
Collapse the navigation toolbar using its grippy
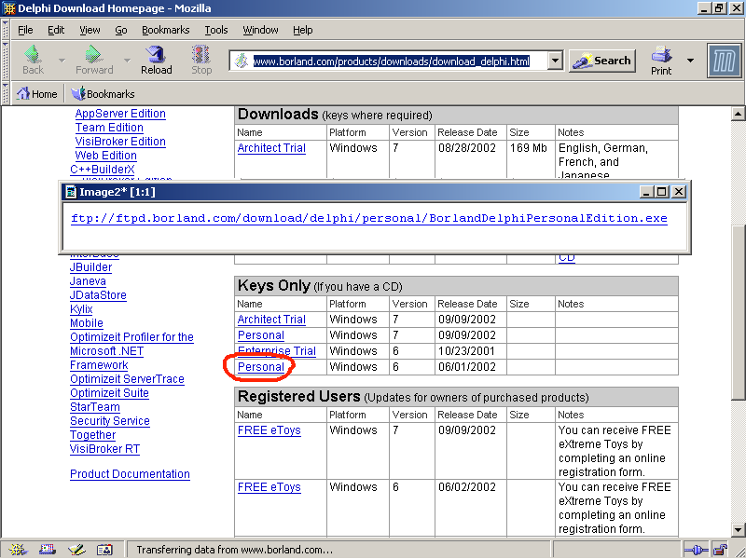point(6,61)
